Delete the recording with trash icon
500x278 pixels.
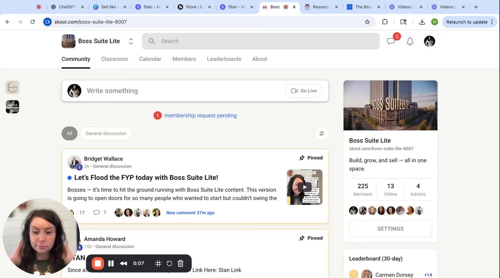[x=180, y=263]
